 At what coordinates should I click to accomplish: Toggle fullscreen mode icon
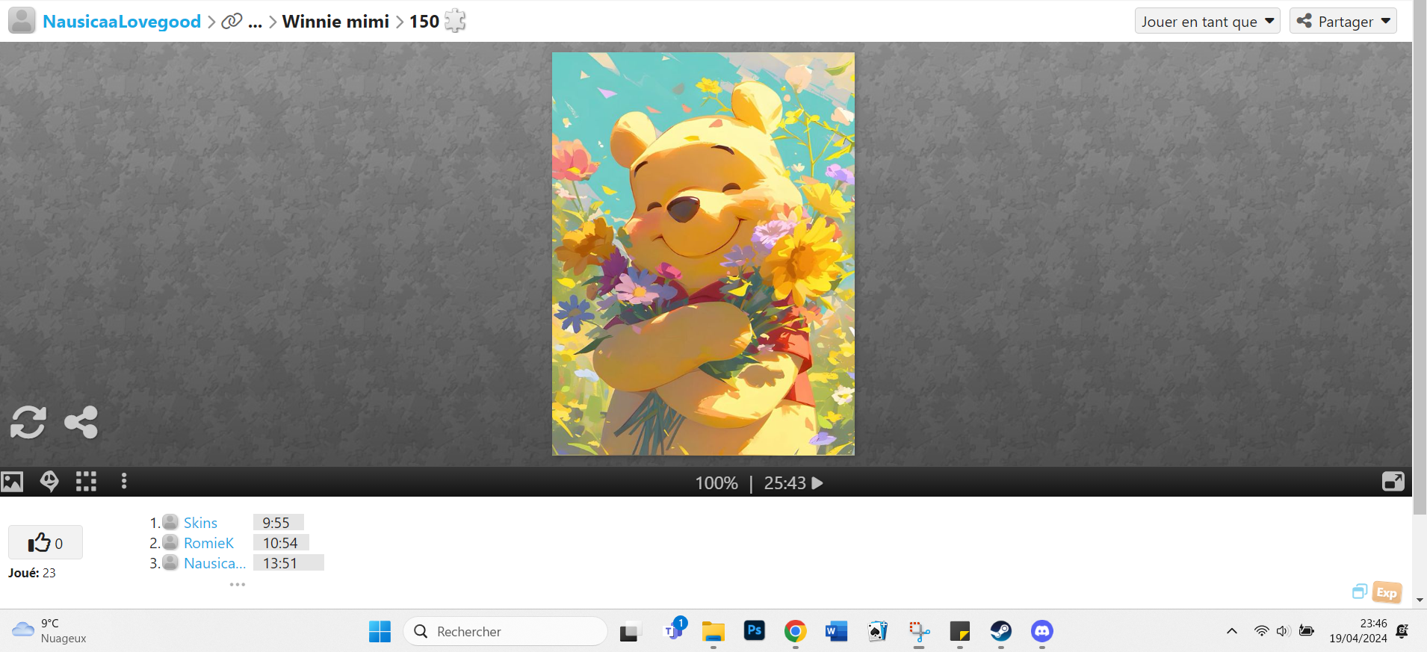tap(1393, 482)
